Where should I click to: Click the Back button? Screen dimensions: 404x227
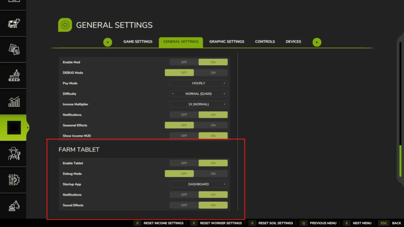396,223
